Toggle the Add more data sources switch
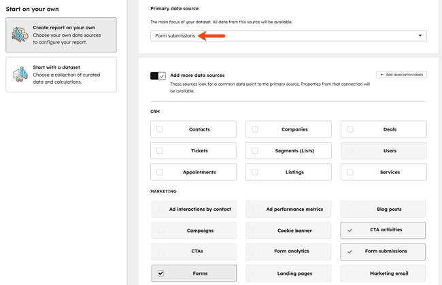 point(158,76)
